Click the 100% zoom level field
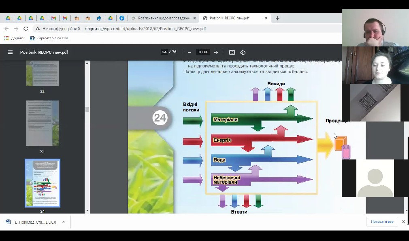 coord(202,52)
